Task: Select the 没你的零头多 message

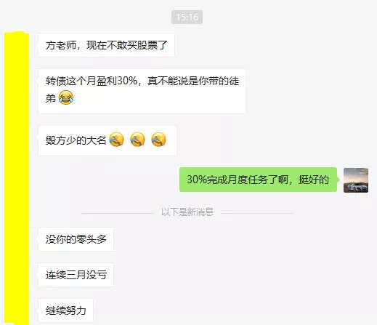Action: (x=76, y=239)
